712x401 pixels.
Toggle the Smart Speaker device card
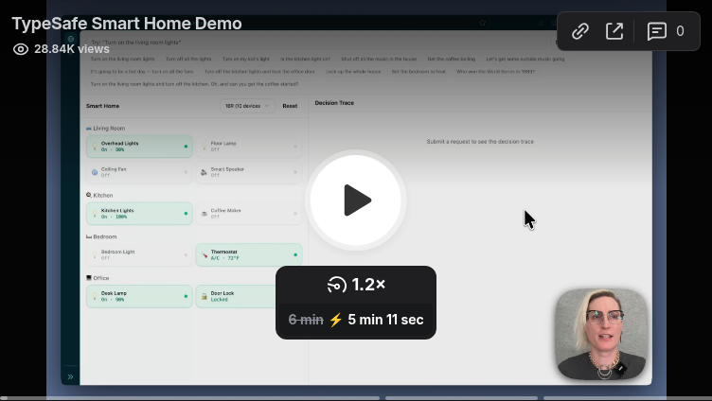coord(249,172)
